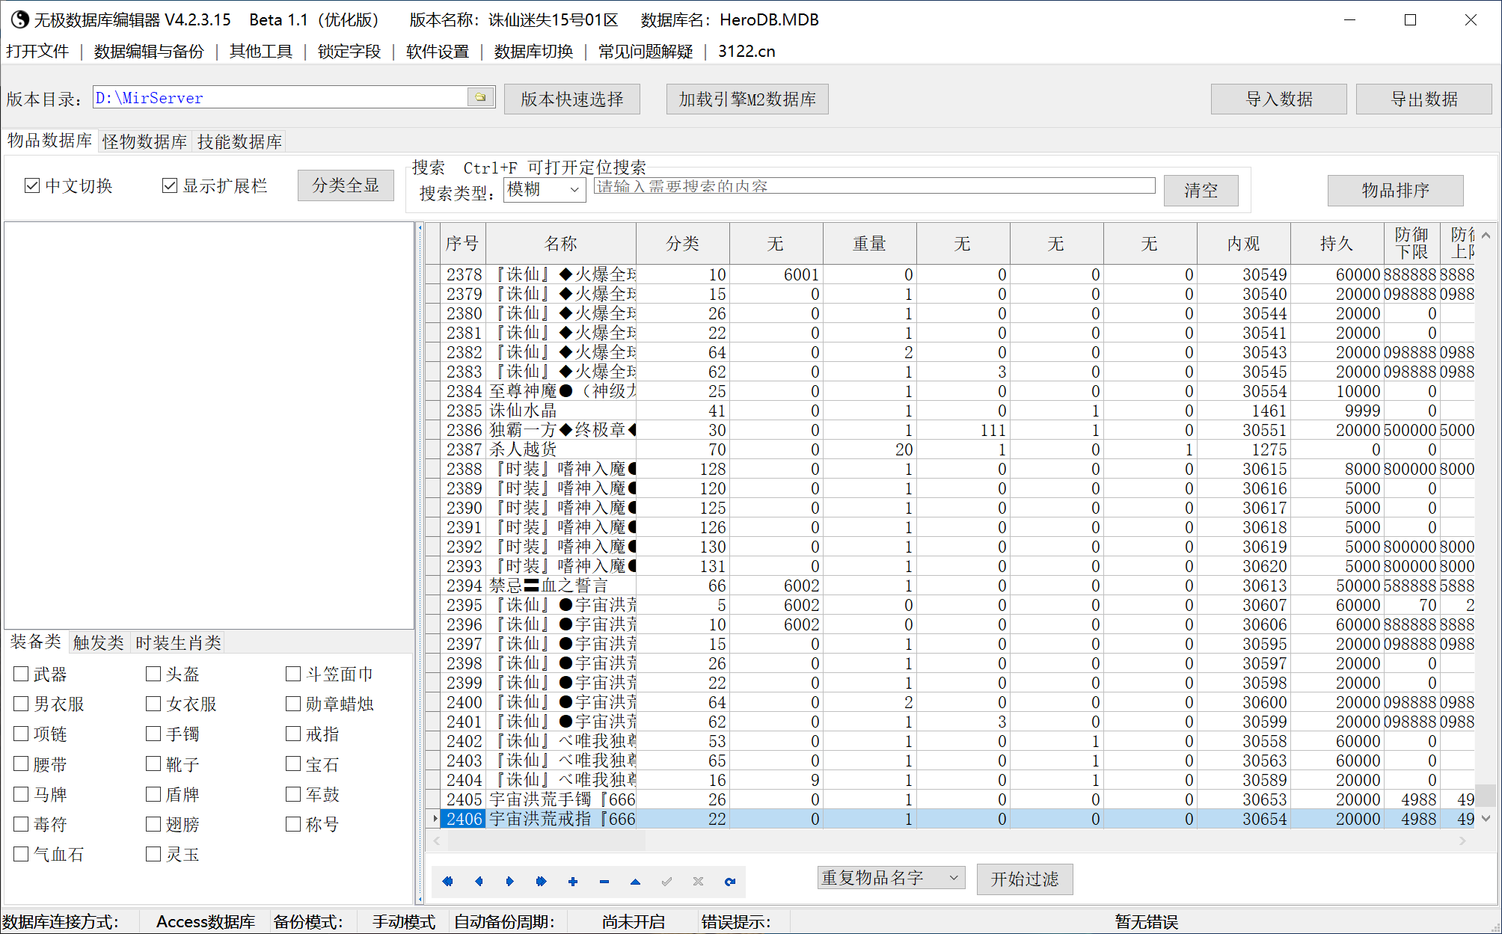This screenshot has height=934, width=1502.
Task: Go to next record arrow icon
Action: [x=510, y=881]
